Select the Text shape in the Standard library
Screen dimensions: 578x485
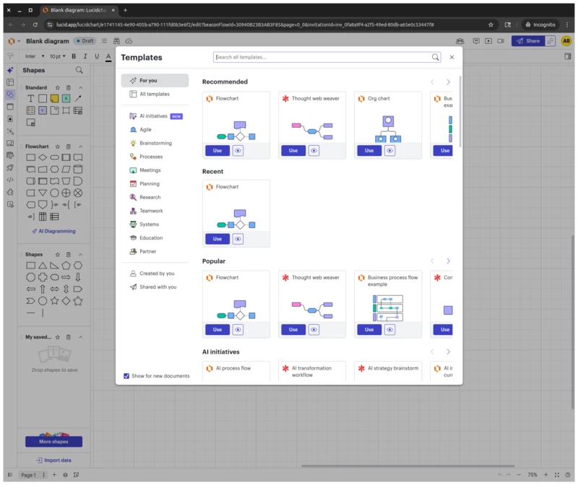pos(30,98)
